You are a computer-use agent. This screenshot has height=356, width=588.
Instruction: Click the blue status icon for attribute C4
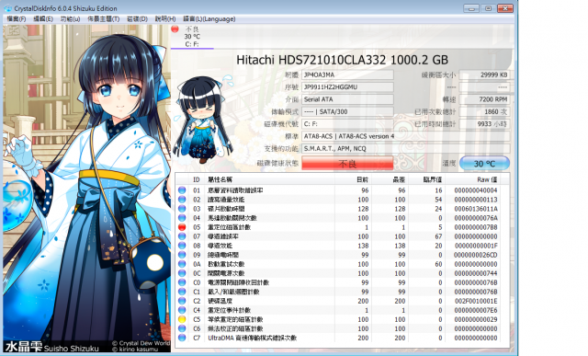182,310
